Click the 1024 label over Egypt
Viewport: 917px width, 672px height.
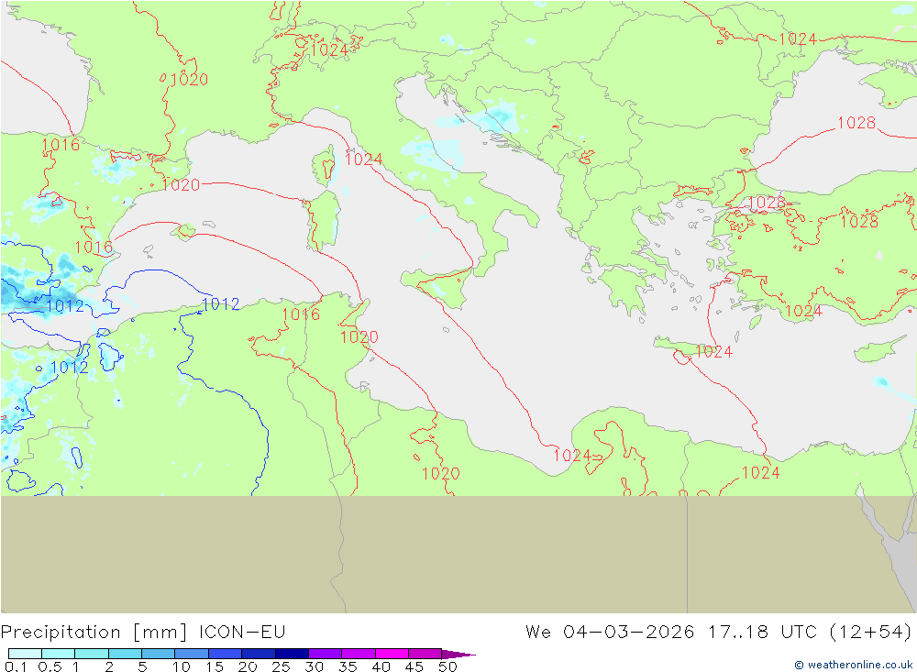click(760, 472)
